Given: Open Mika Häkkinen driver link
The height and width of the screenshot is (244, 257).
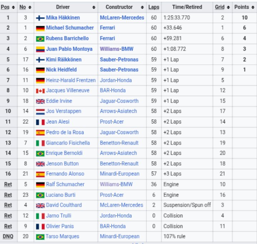Looking at the screenshot, I should 63,18.
